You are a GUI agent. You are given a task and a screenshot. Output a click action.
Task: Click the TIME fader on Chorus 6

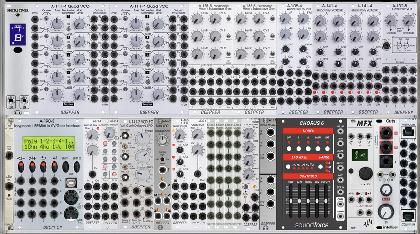point(290,201)
